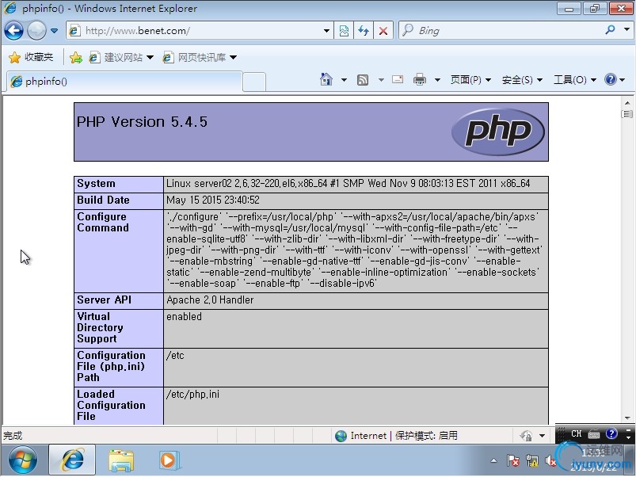Image resolution: width=636 pixels, height=477 pixels.
Task: Refresh the page with the refresh icon
Action: 363,31
